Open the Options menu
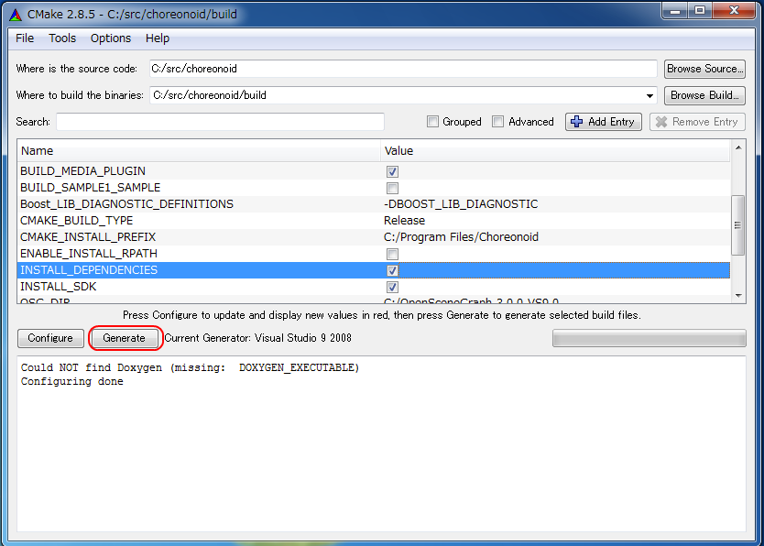Viewport: 764px width, 546px height. click(x=111, y=38)
